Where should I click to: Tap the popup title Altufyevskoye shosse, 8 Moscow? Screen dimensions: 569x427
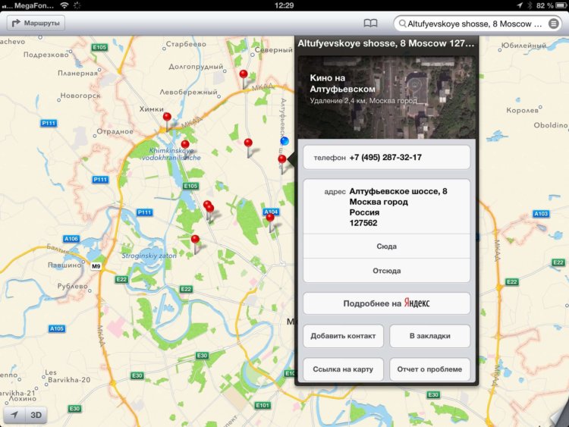click(385, 43)
